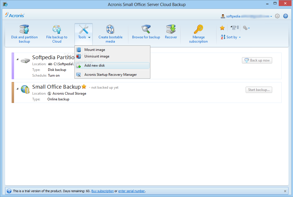Open Create bootable media
This screenshot has height=197, width=293.
(110, 34)
